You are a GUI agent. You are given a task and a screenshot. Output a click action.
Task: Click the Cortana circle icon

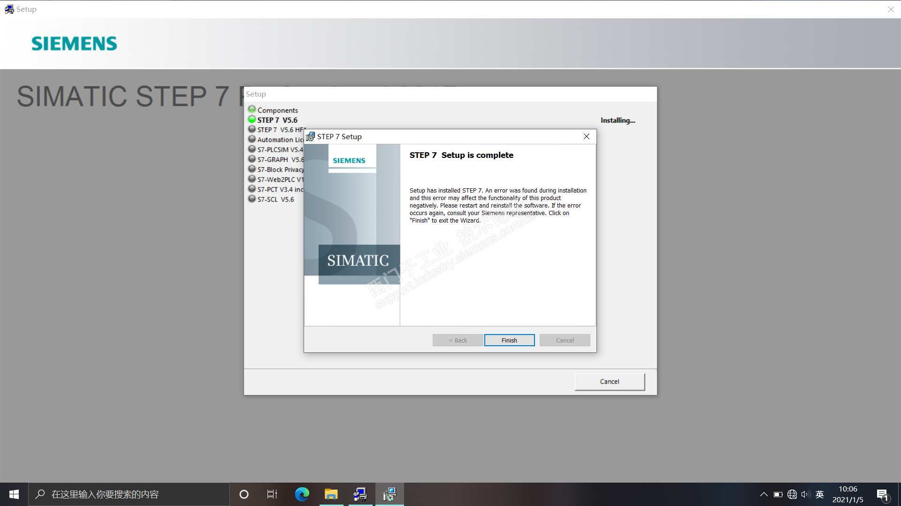pos(244,494)
